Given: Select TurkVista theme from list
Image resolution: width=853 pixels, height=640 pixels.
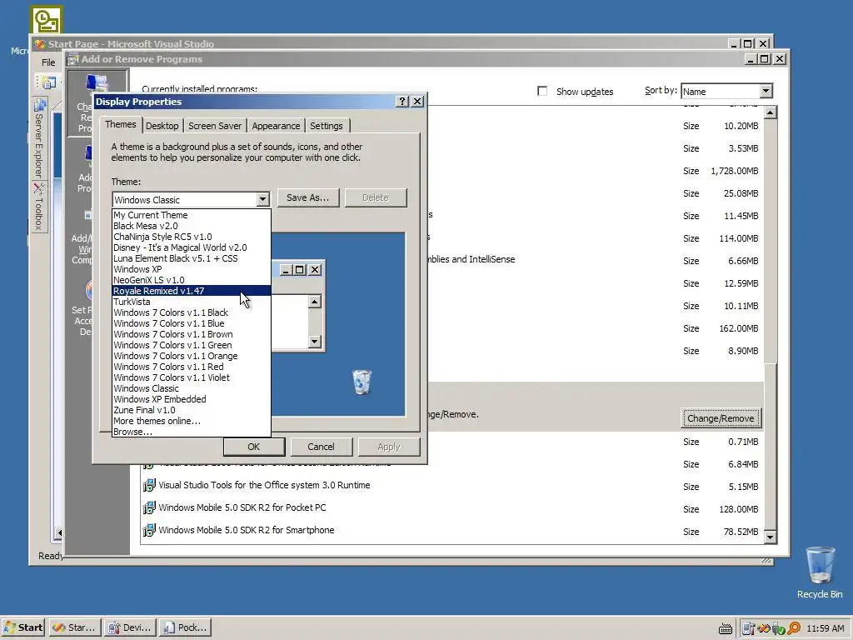Looking at the screenshot, I should 191,302.
